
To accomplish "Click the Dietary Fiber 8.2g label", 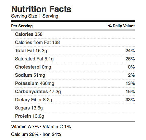I will [33, 100].
